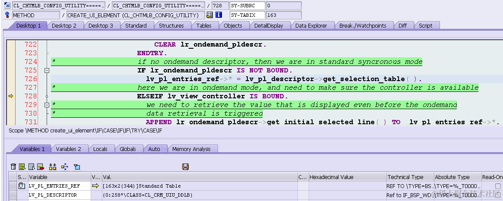Select the Memory Analysis tab
This screenshot has height=201, width=503.
tap(191, 149)
